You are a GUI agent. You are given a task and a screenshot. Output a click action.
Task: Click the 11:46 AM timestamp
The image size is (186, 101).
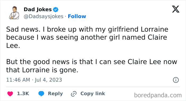[x=18, y=80]
